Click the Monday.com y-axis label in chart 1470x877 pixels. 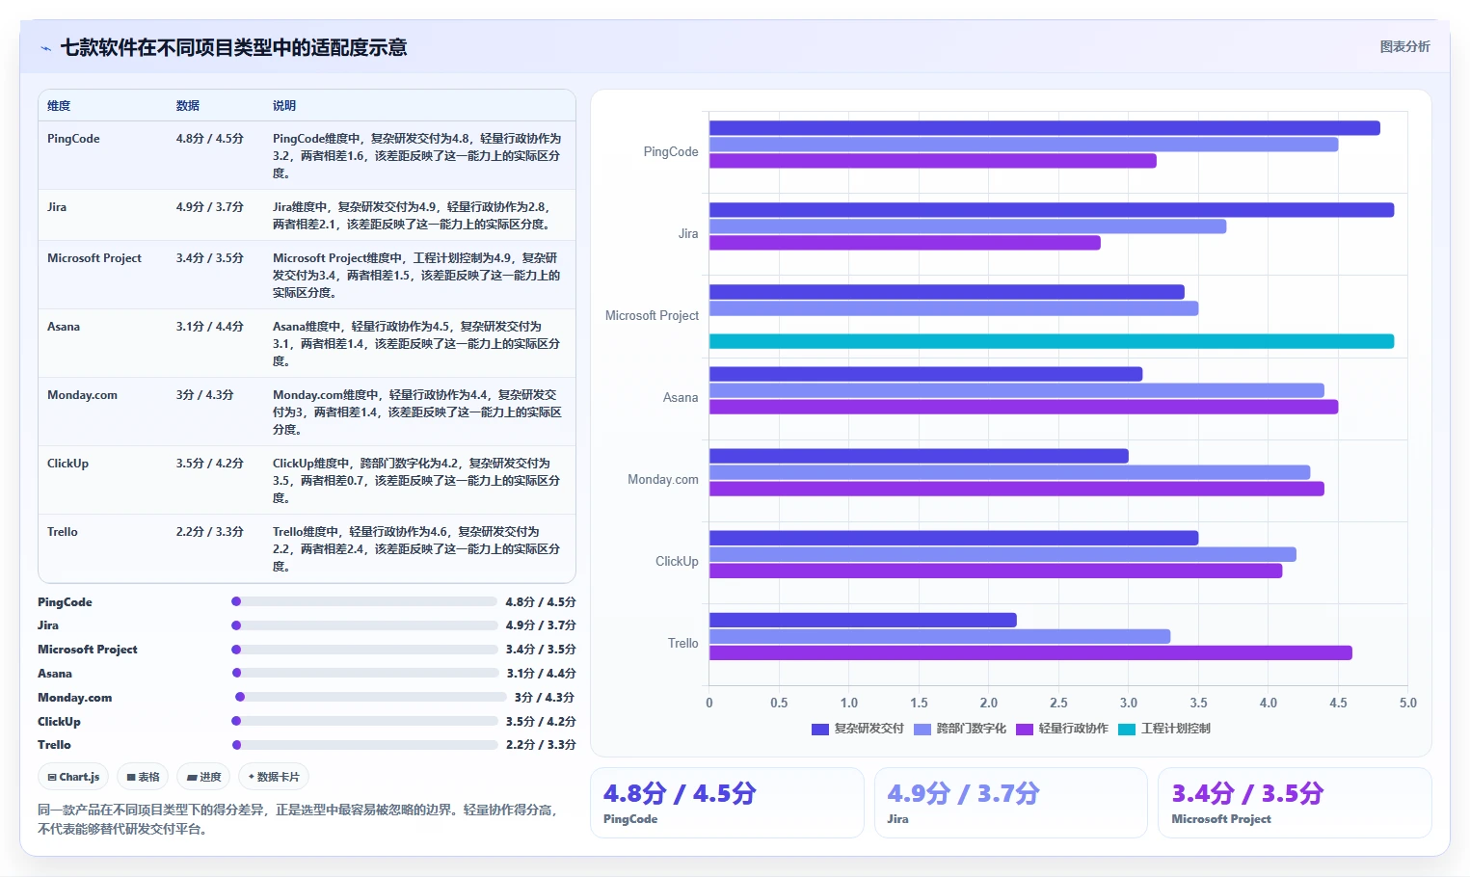(x=663, y=479)
